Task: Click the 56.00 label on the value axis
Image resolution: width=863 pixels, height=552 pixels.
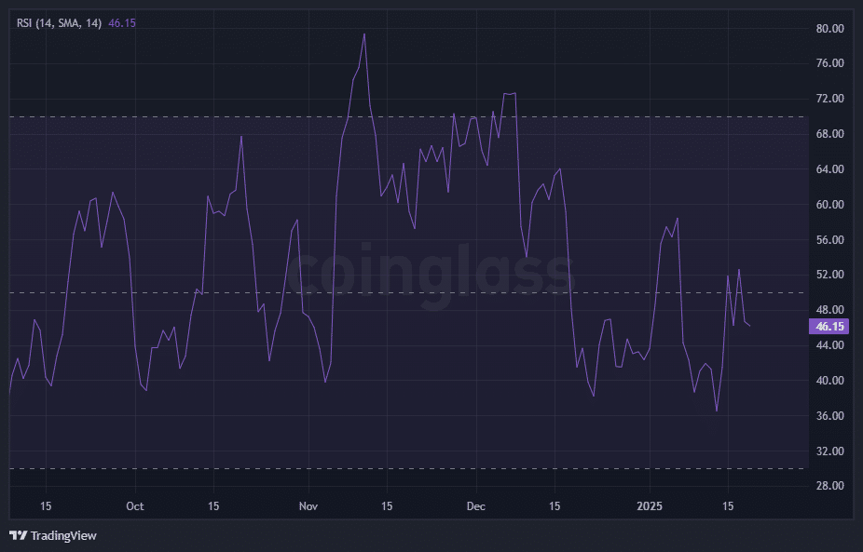Action: pos(829,240)
